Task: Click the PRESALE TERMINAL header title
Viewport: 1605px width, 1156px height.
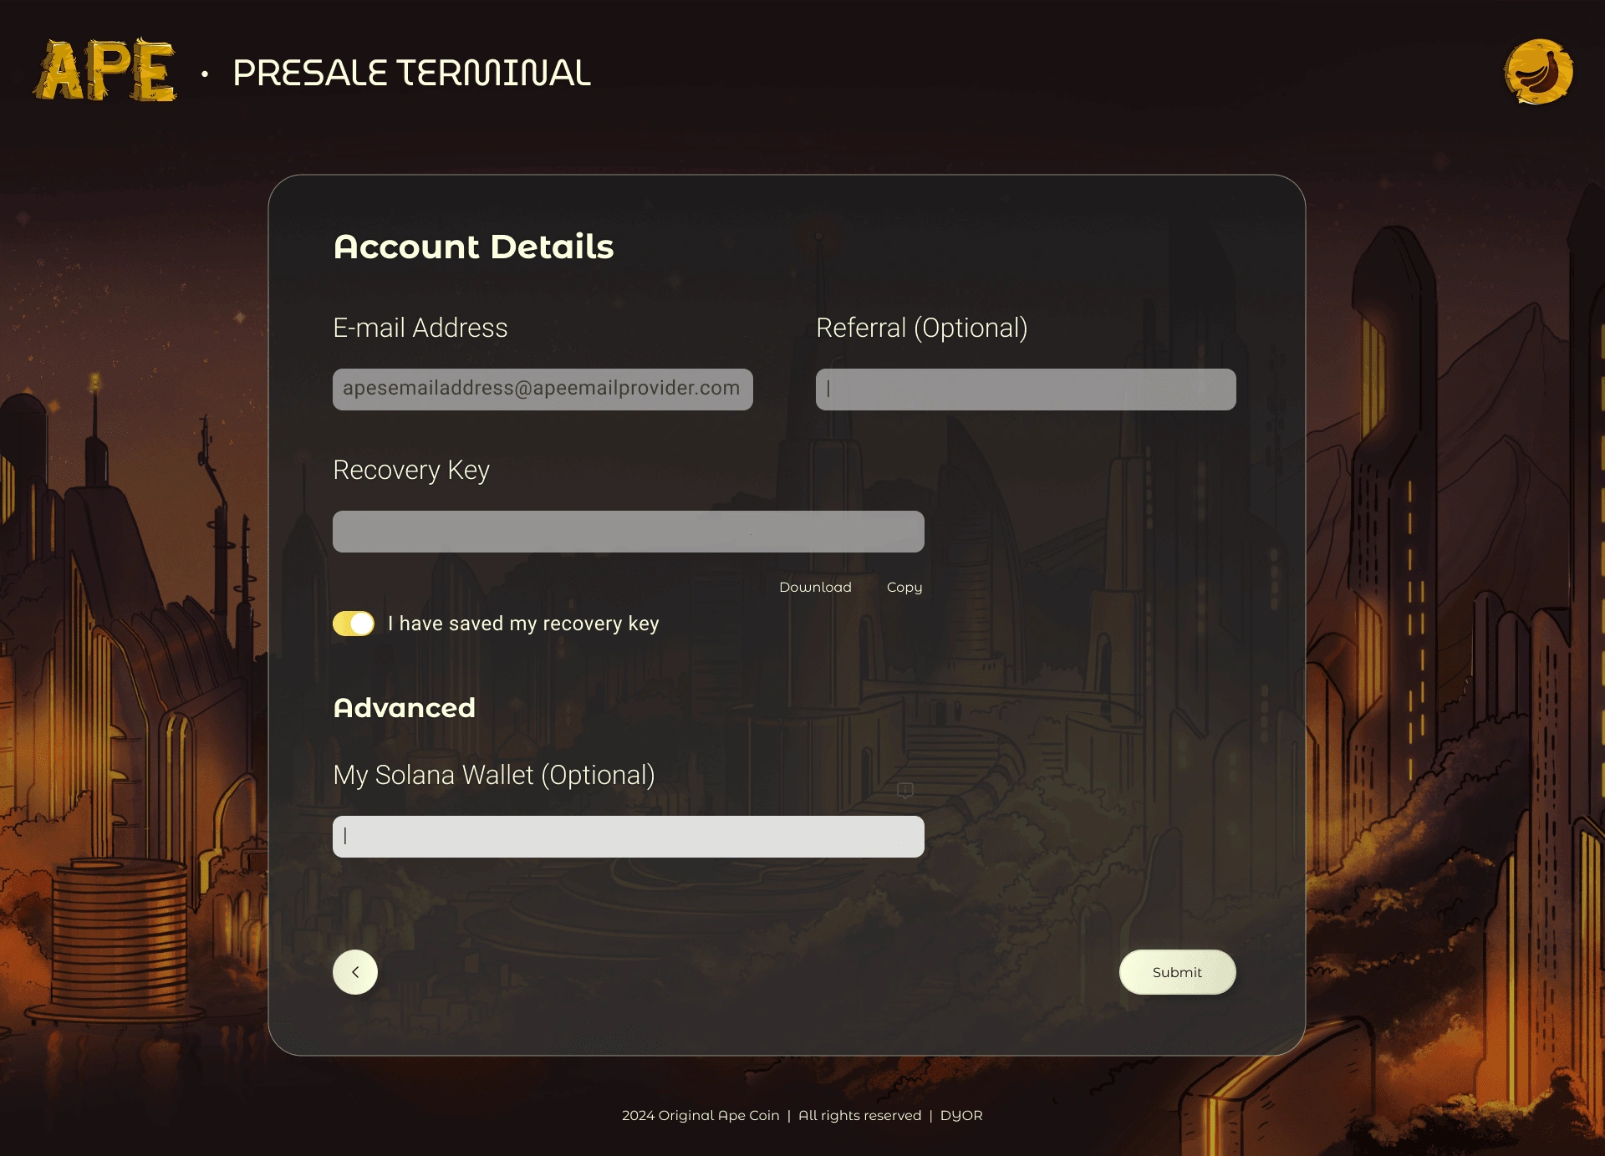Action: 411,74
